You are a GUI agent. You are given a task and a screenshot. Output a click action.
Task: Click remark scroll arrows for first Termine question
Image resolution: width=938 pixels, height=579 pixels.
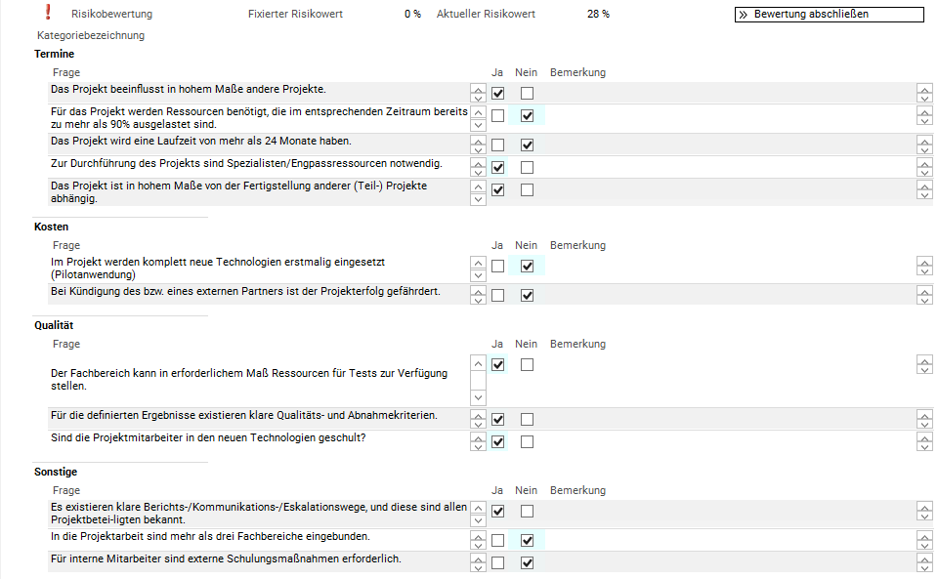[924, 94]
